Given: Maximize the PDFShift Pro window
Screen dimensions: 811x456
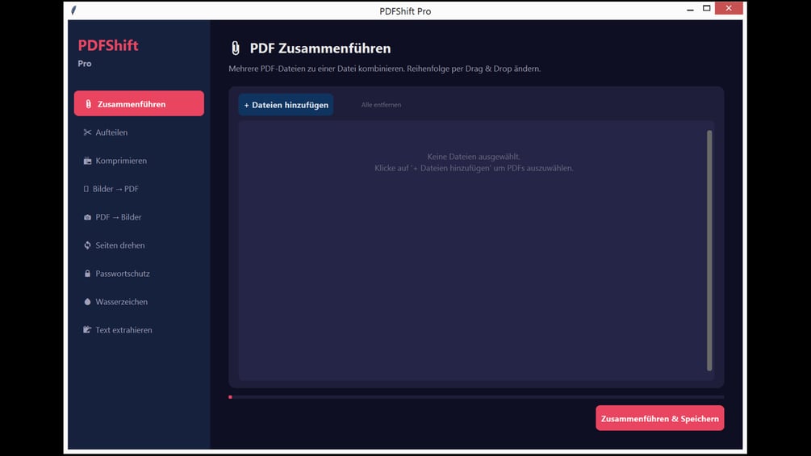Looking at the screenshot, I should (x=707, y=9).
